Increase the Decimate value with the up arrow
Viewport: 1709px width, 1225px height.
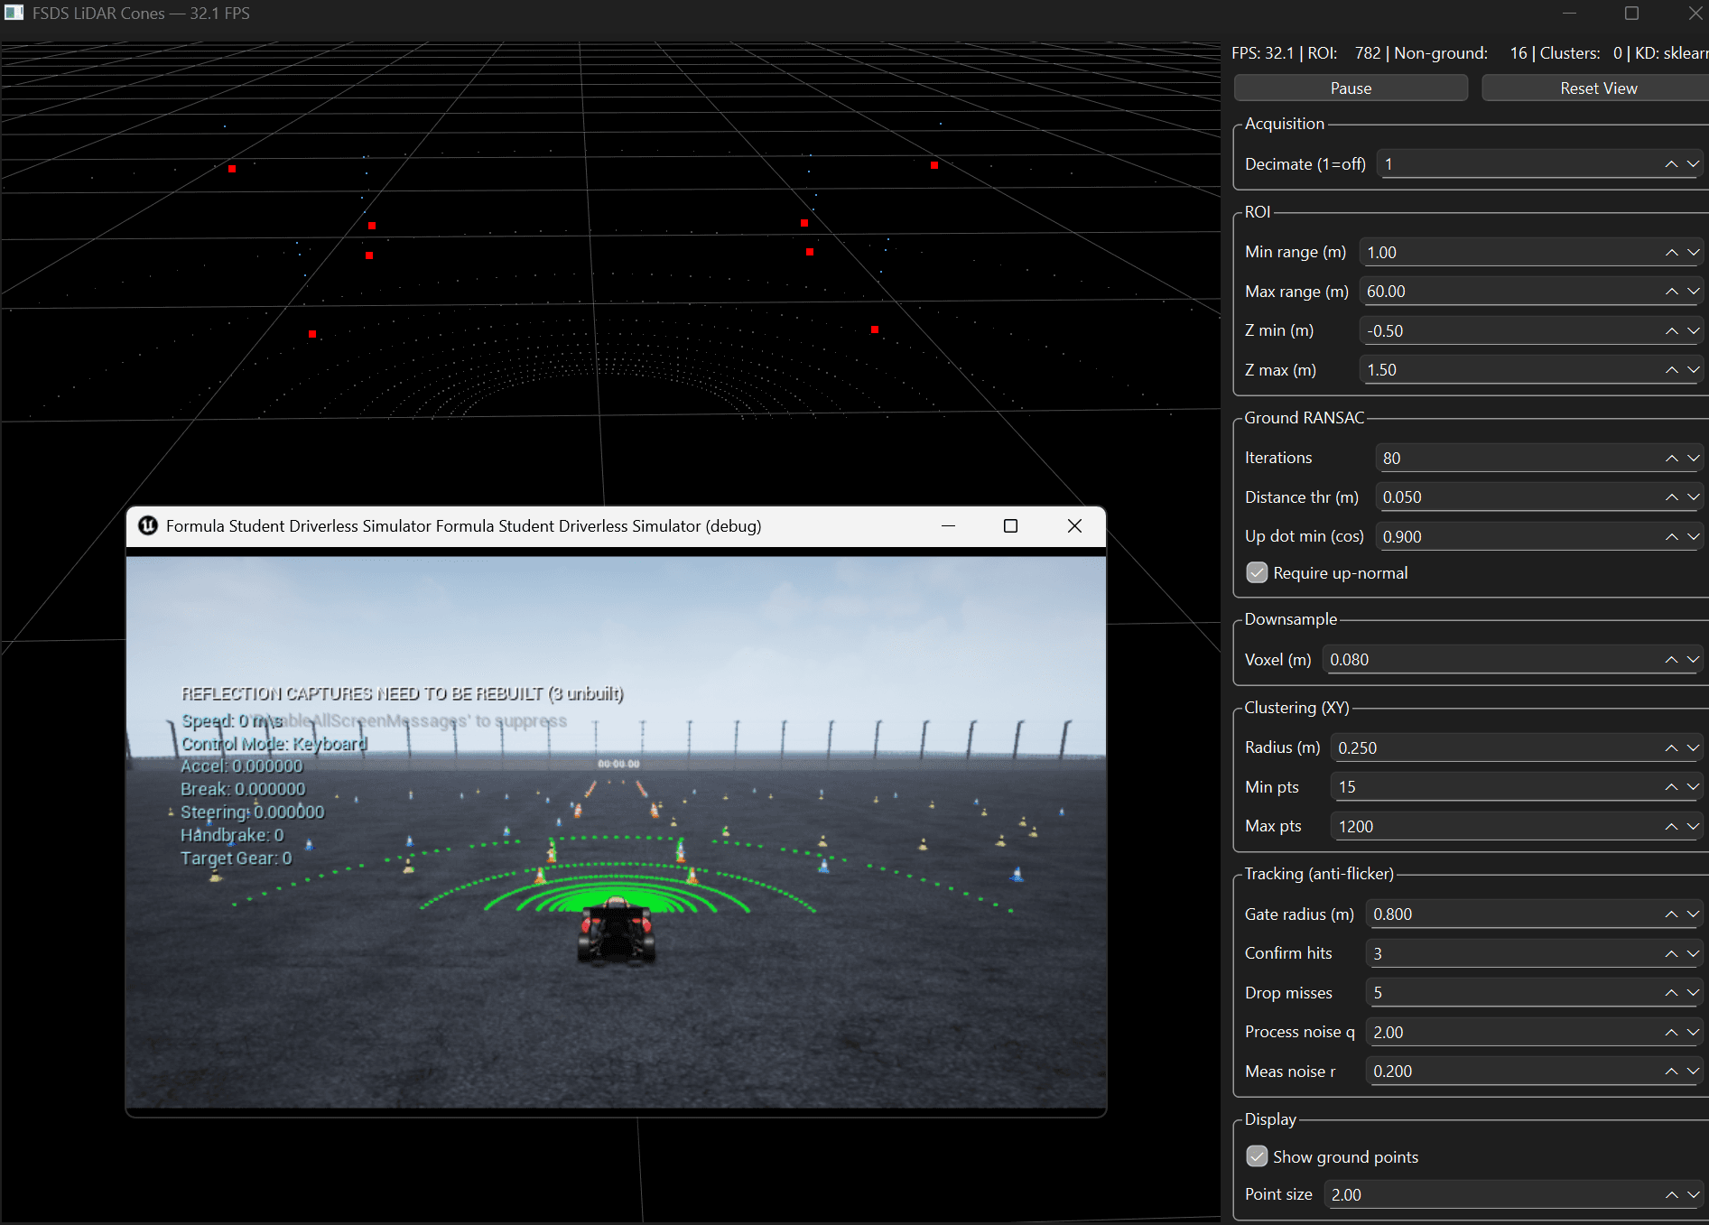coord(1671,164)
